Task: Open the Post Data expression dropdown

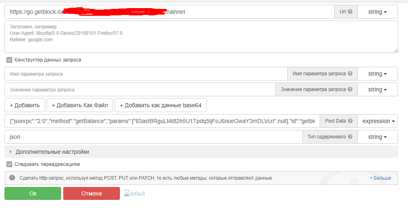Action: point(377,121)
